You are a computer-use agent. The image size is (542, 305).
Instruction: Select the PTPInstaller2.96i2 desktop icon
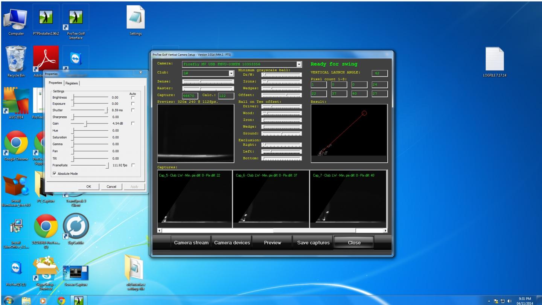[x=46, y=21]
